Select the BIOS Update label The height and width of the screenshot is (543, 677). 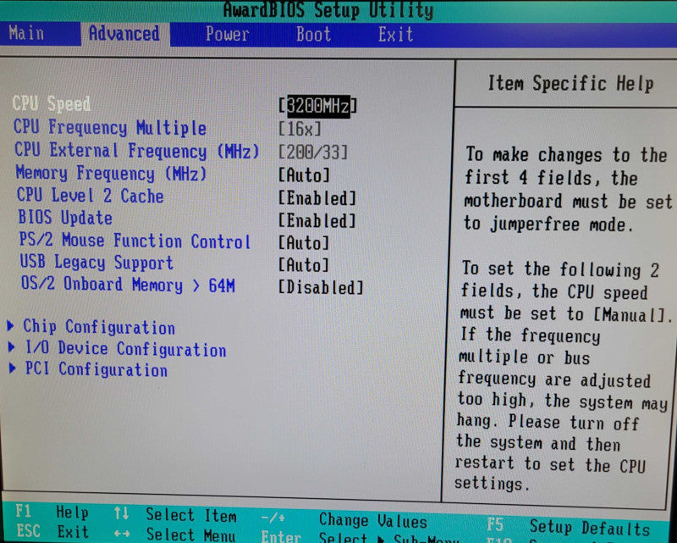click(x=65, y=218)
